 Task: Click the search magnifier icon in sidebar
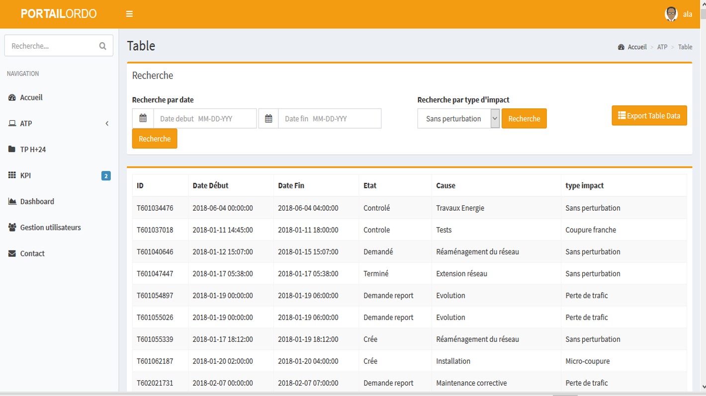pyautogui.click(x=102, y=46)
